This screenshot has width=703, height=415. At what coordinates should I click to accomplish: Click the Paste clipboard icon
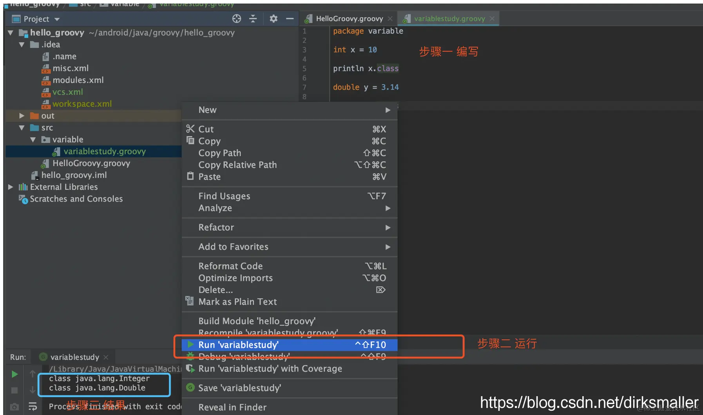(190, 176)
